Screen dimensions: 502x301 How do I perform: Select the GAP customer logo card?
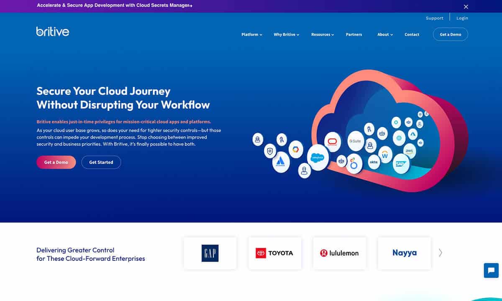210,253
